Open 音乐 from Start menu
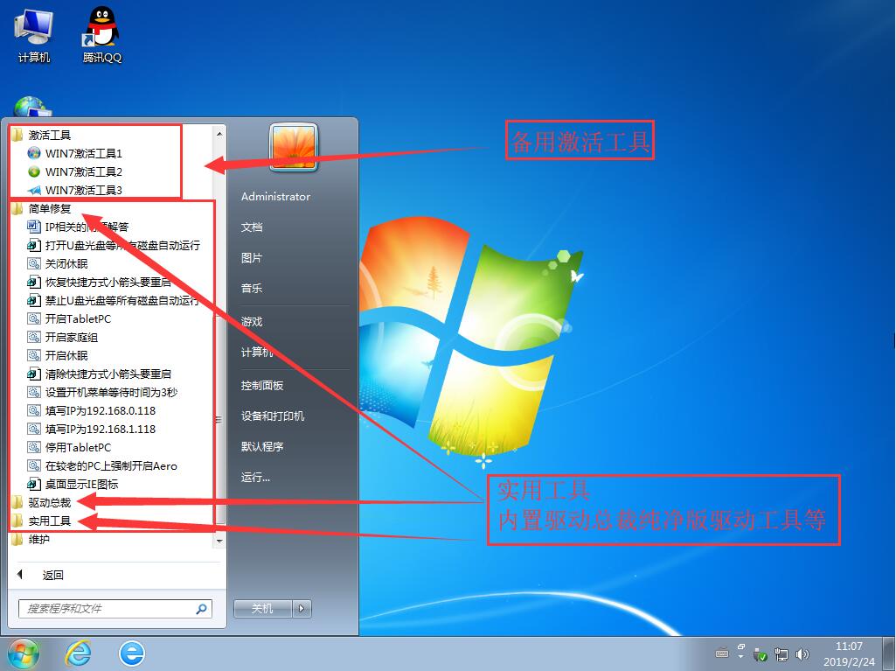The height and width of the screenshot is (671, 896). [x=252, y=289]
